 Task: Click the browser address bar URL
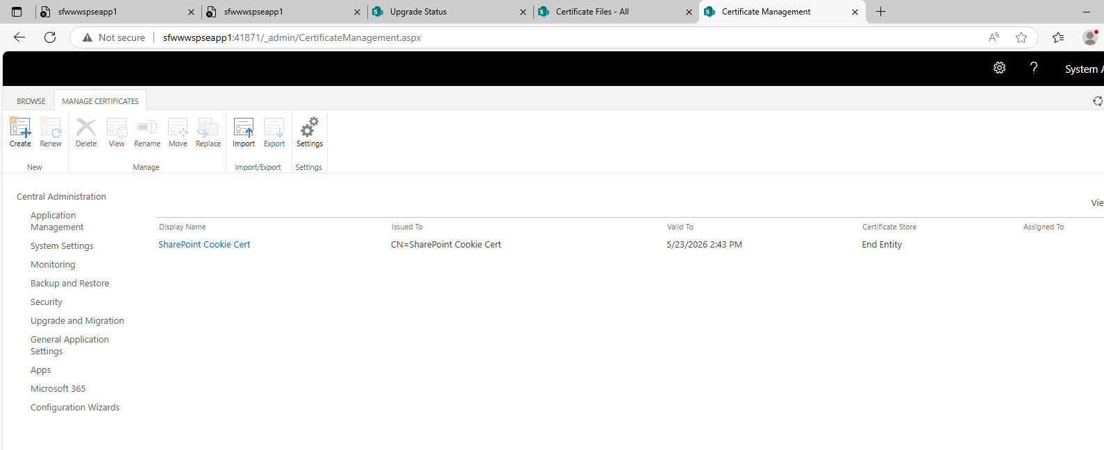pyautogui.click(x=292, y=37)
